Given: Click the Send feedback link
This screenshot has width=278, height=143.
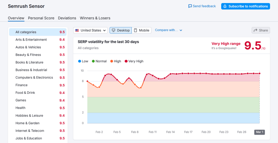Looking at the screenshot, I should [202, 6].
